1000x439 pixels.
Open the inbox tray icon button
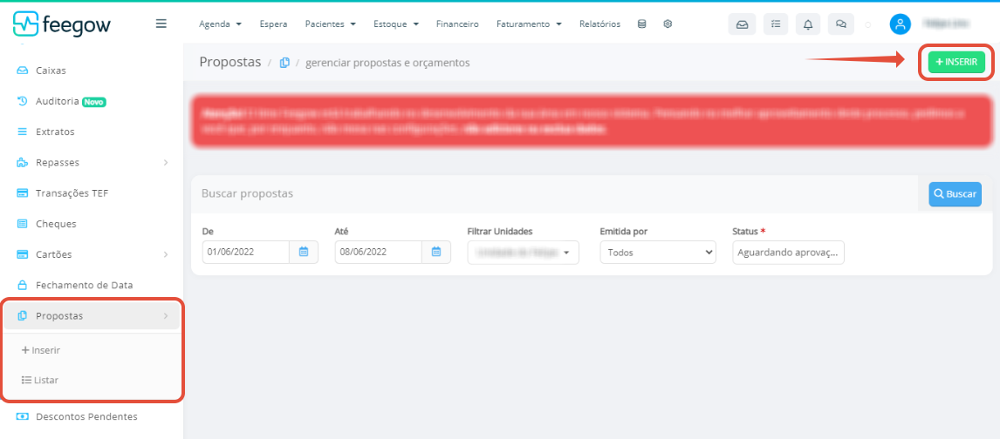(742, 24)
